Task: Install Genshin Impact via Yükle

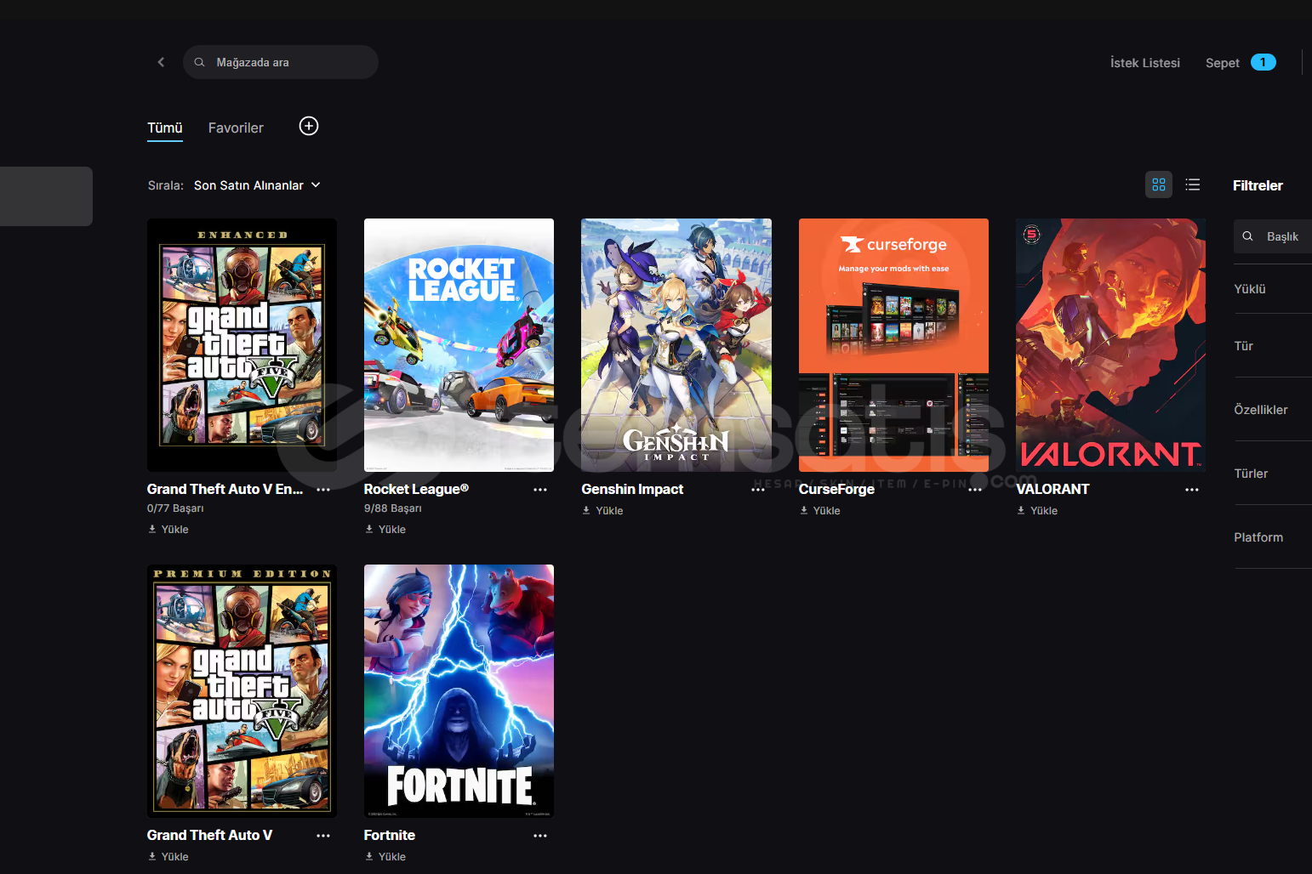Action: click(602, 510)
